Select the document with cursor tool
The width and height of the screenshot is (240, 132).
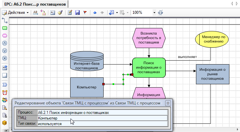tap(5, 115)
